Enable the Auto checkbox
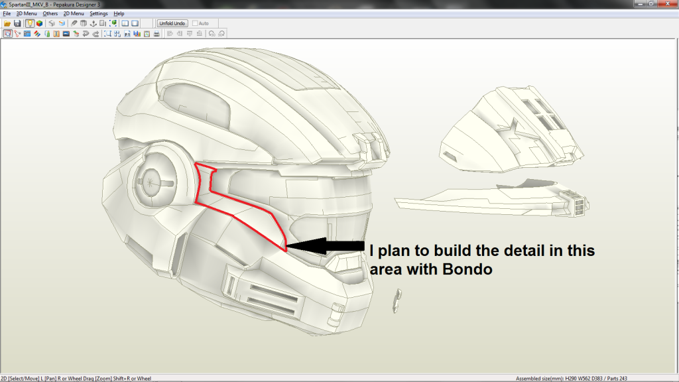The image size is (679, 382). [196, 23]
